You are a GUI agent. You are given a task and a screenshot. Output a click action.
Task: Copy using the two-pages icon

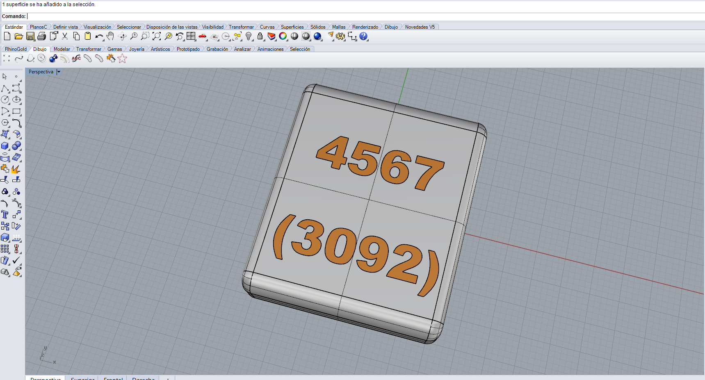[x=76, y=36]
